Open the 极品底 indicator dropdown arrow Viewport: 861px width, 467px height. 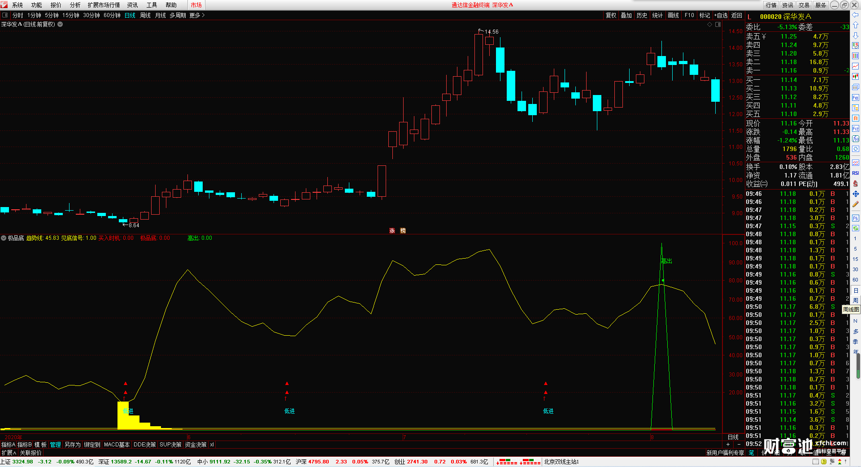click(x=4, y=238)
